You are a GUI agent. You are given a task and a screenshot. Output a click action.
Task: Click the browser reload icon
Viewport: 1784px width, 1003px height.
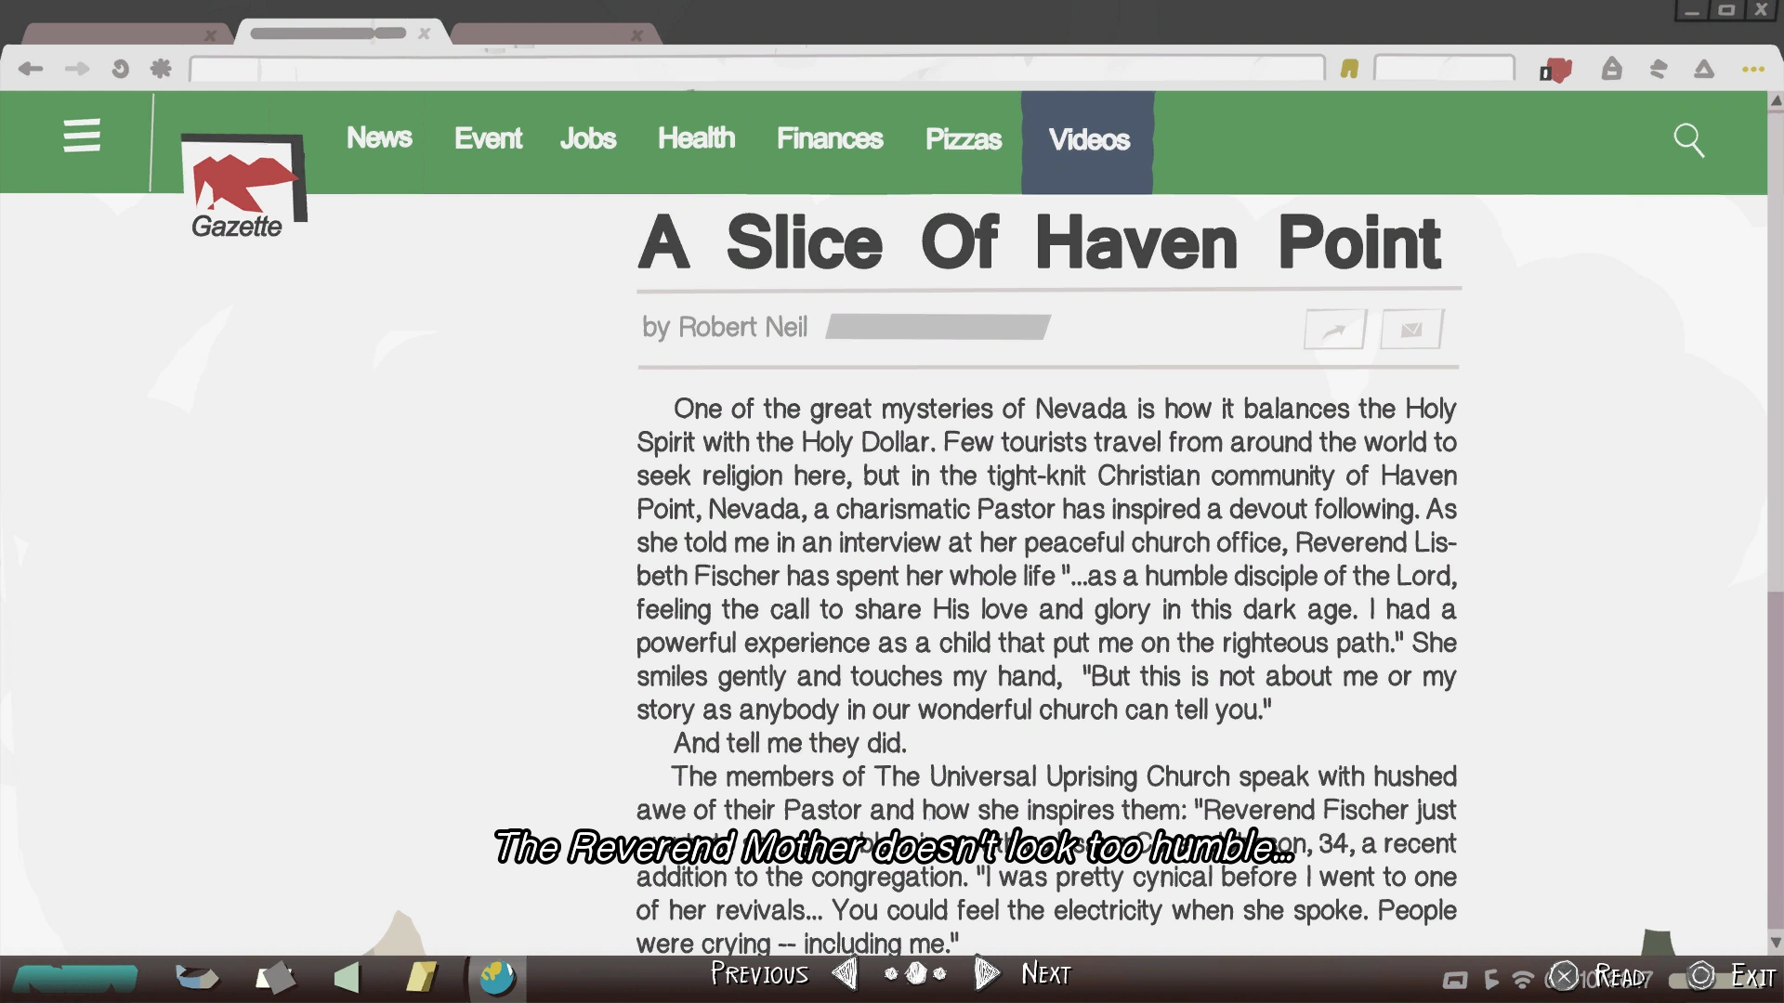[120, 69]
